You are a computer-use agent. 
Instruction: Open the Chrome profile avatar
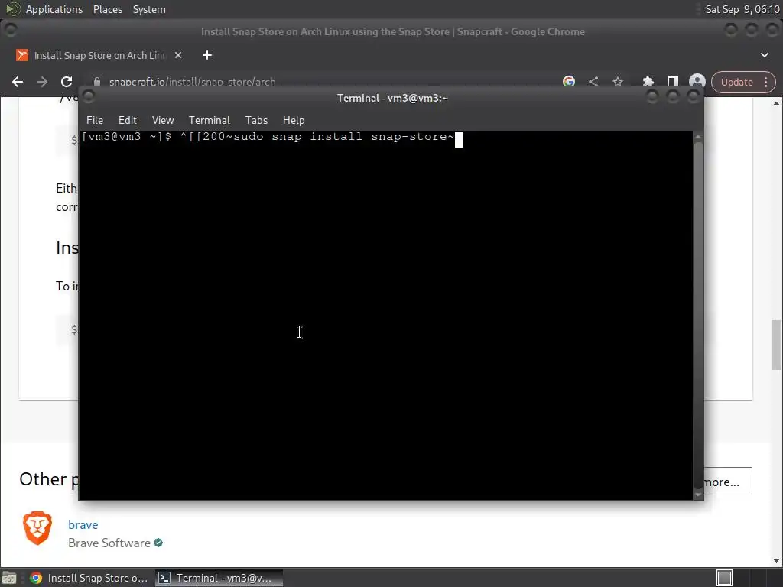point(697,82)
